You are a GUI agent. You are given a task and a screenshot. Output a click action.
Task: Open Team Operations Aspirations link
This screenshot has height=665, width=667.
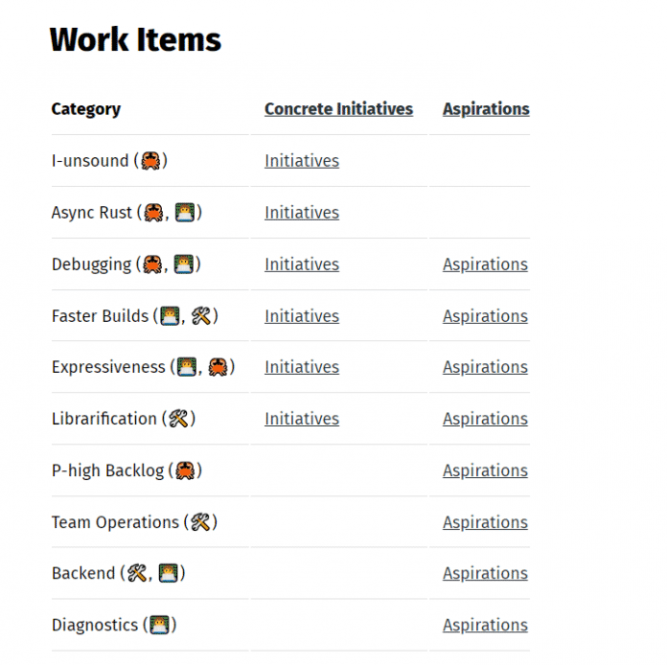[x=485, y=522]
